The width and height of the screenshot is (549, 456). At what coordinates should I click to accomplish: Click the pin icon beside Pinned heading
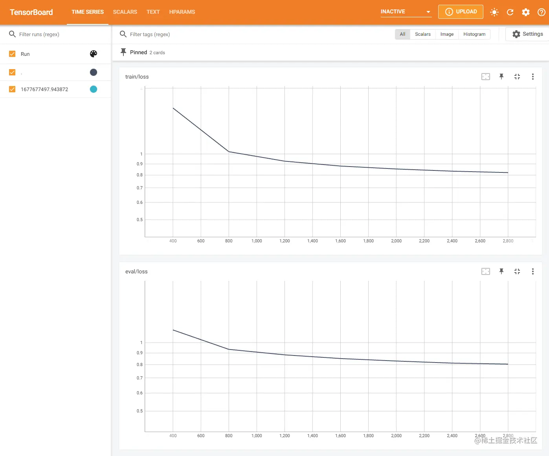coord(123,52)
